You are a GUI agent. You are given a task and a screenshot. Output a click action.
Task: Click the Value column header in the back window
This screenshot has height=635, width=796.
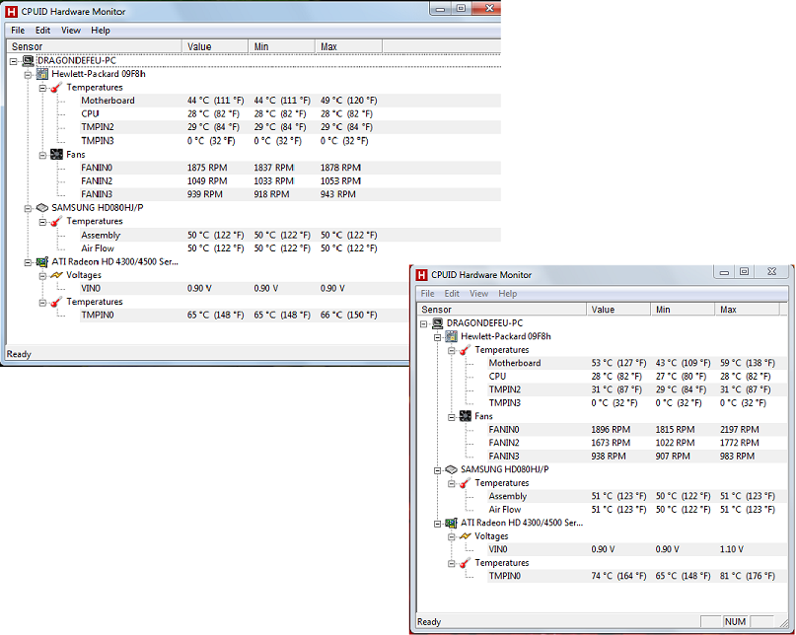coord(199,46)
